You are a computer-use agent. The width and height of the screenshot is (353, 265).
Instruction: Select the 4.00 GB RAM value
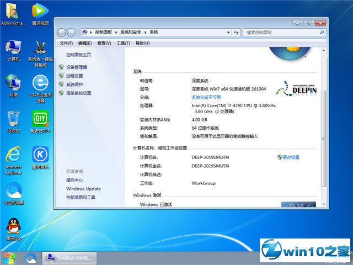point(199,120)
